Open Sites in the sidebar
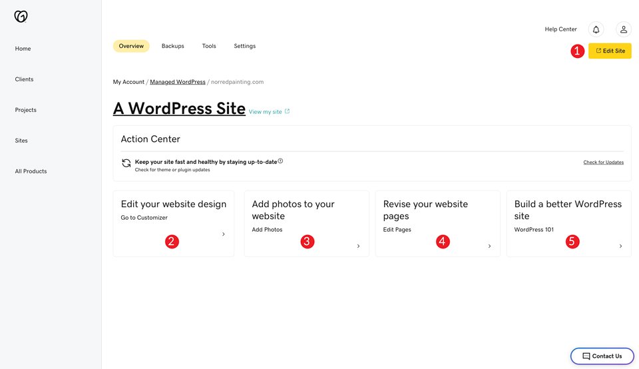The image size is (639, 369). coord(21,141)
